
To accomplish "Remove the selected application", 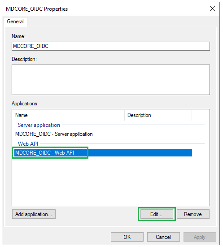I will [x=193, y=214].
